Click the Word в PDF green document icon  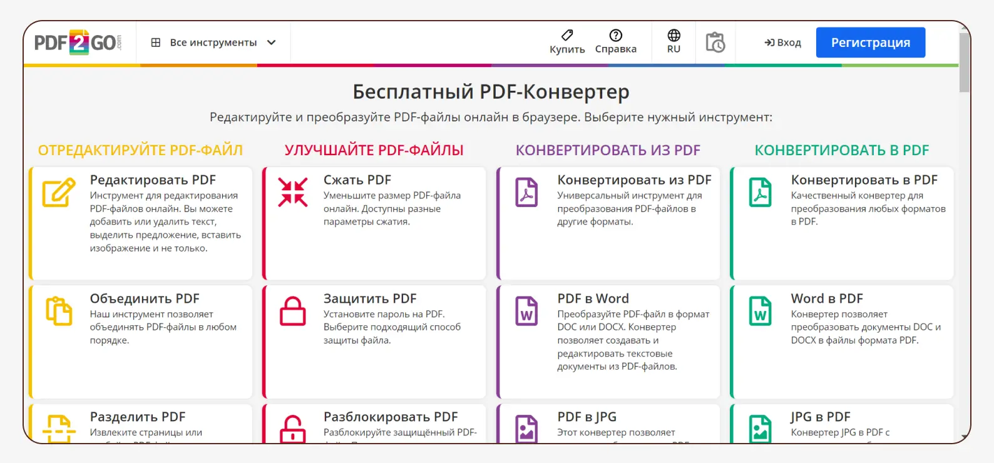pos(761,311)
